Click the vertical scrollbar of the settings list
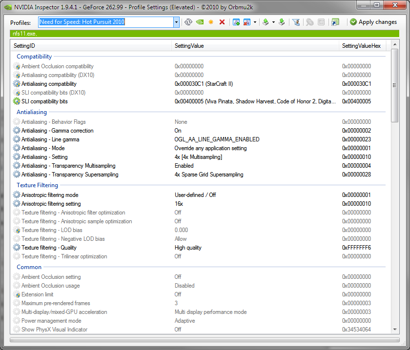The height and width of the screenshot is (350, 410). [395, 195]
